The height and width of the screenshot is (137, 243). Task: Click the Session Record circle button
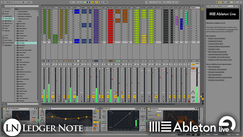103,2
